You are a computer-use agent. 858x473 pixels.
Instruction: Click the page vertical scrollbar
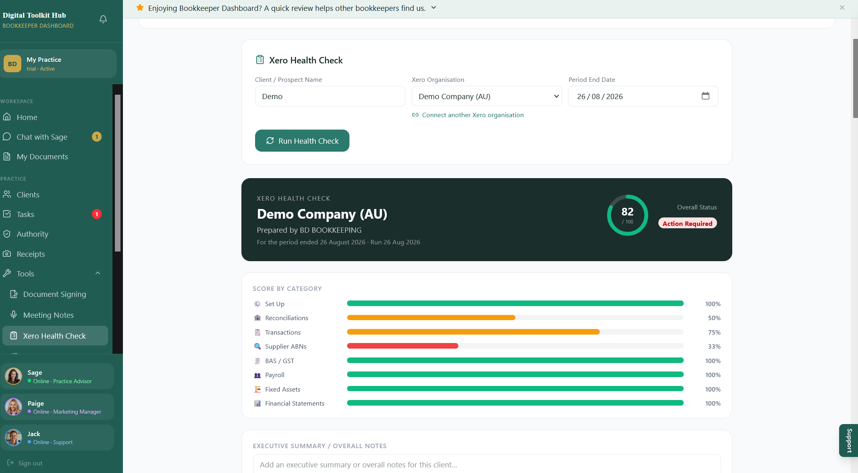coord(855,78)
